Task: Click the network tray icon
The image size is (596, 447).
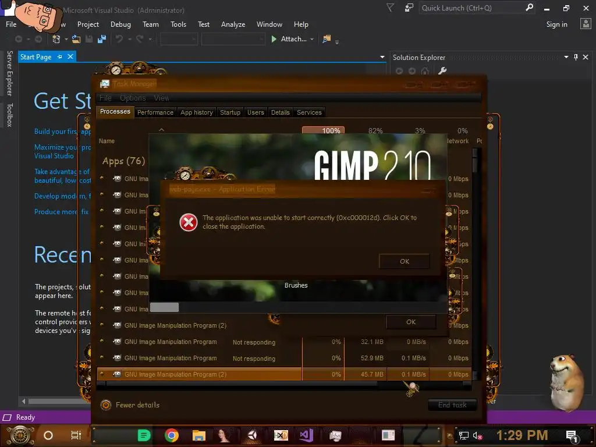Action: pos(464,435)
